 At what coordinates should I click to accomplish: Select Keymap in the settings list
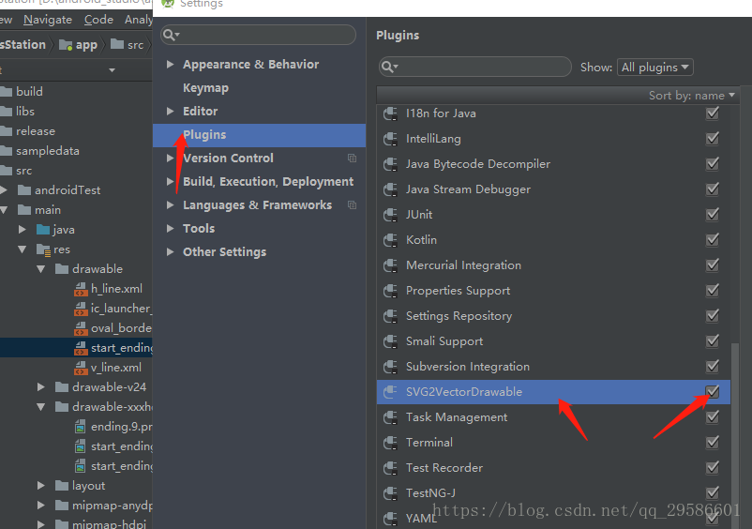pos(205,88)
